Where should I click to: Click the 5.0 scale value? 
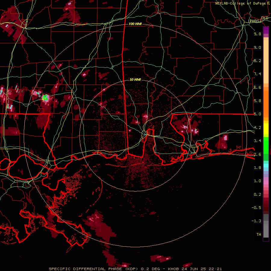pos(257,114)
